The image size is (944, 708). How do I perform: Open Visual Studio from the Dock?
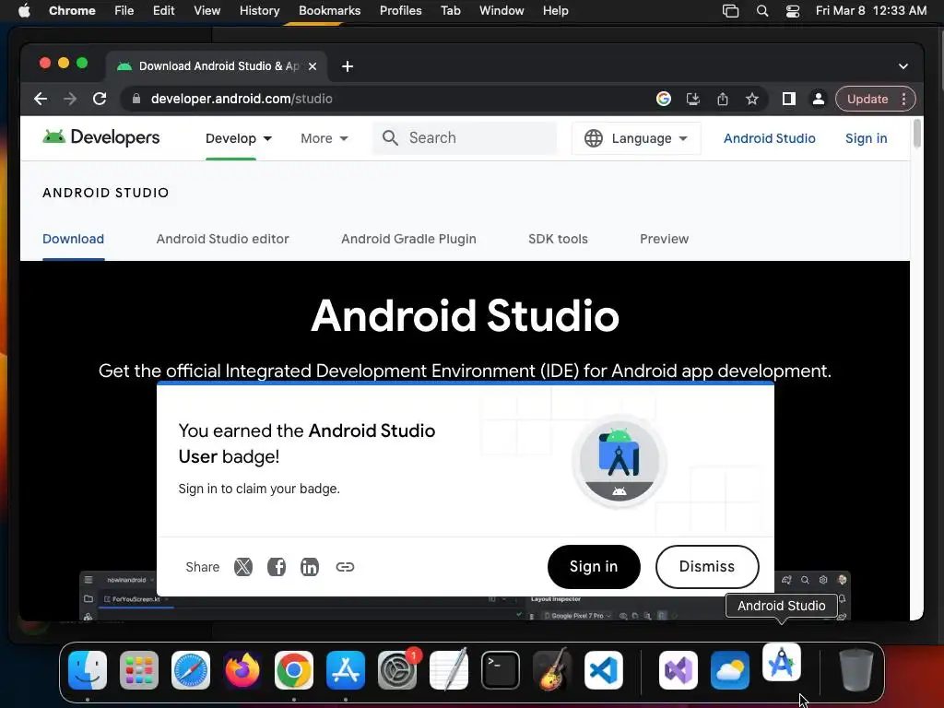678,670
